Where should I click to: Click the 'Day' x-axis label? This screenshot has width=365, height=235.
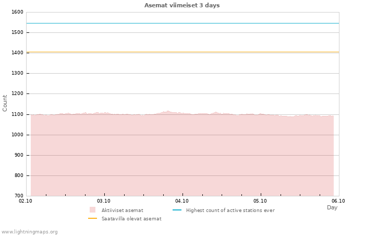[332, 207]
